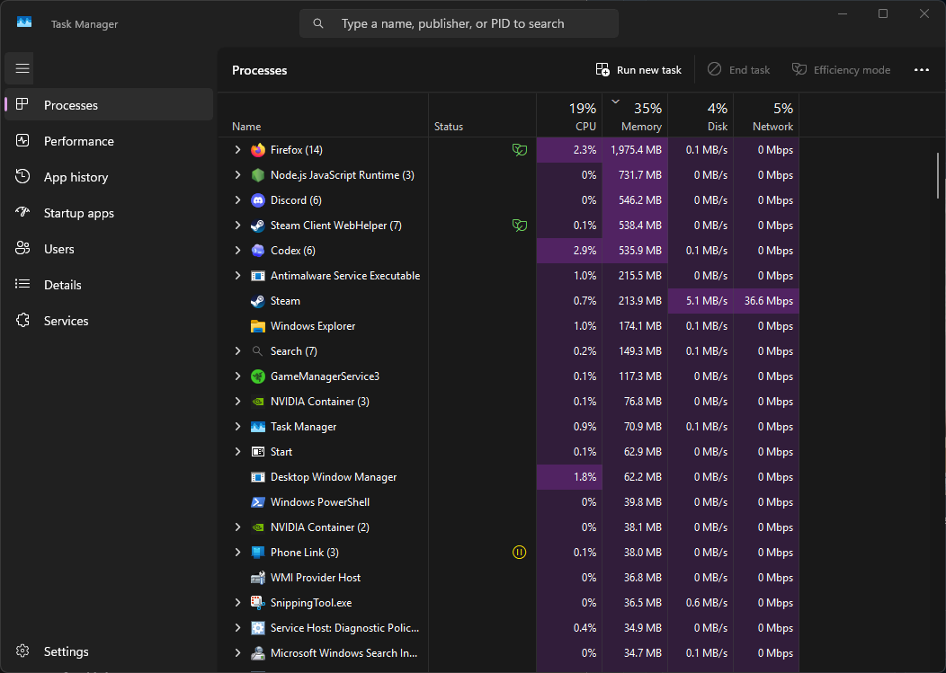
Task: Click the Windows Explorer folder icon
Action: [257, 326]
